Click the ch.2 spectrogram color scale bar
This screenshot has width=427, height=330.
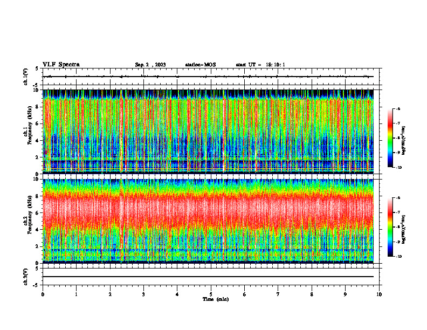pos(390,227)
